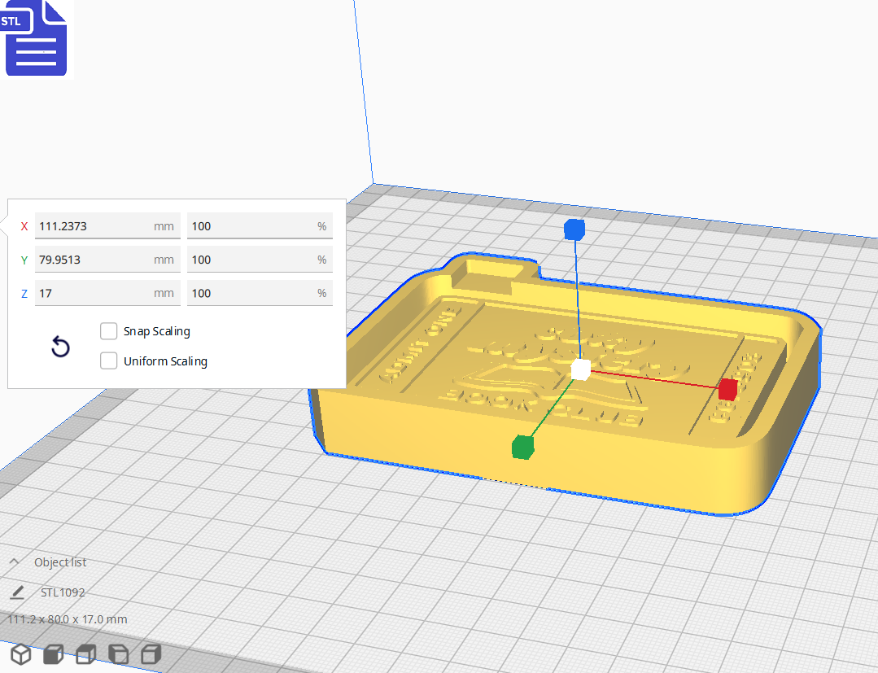Switch to top view cube icon
Image resolution: width=878 pixels, height=673 pixels.
click(x=85, y=654)
